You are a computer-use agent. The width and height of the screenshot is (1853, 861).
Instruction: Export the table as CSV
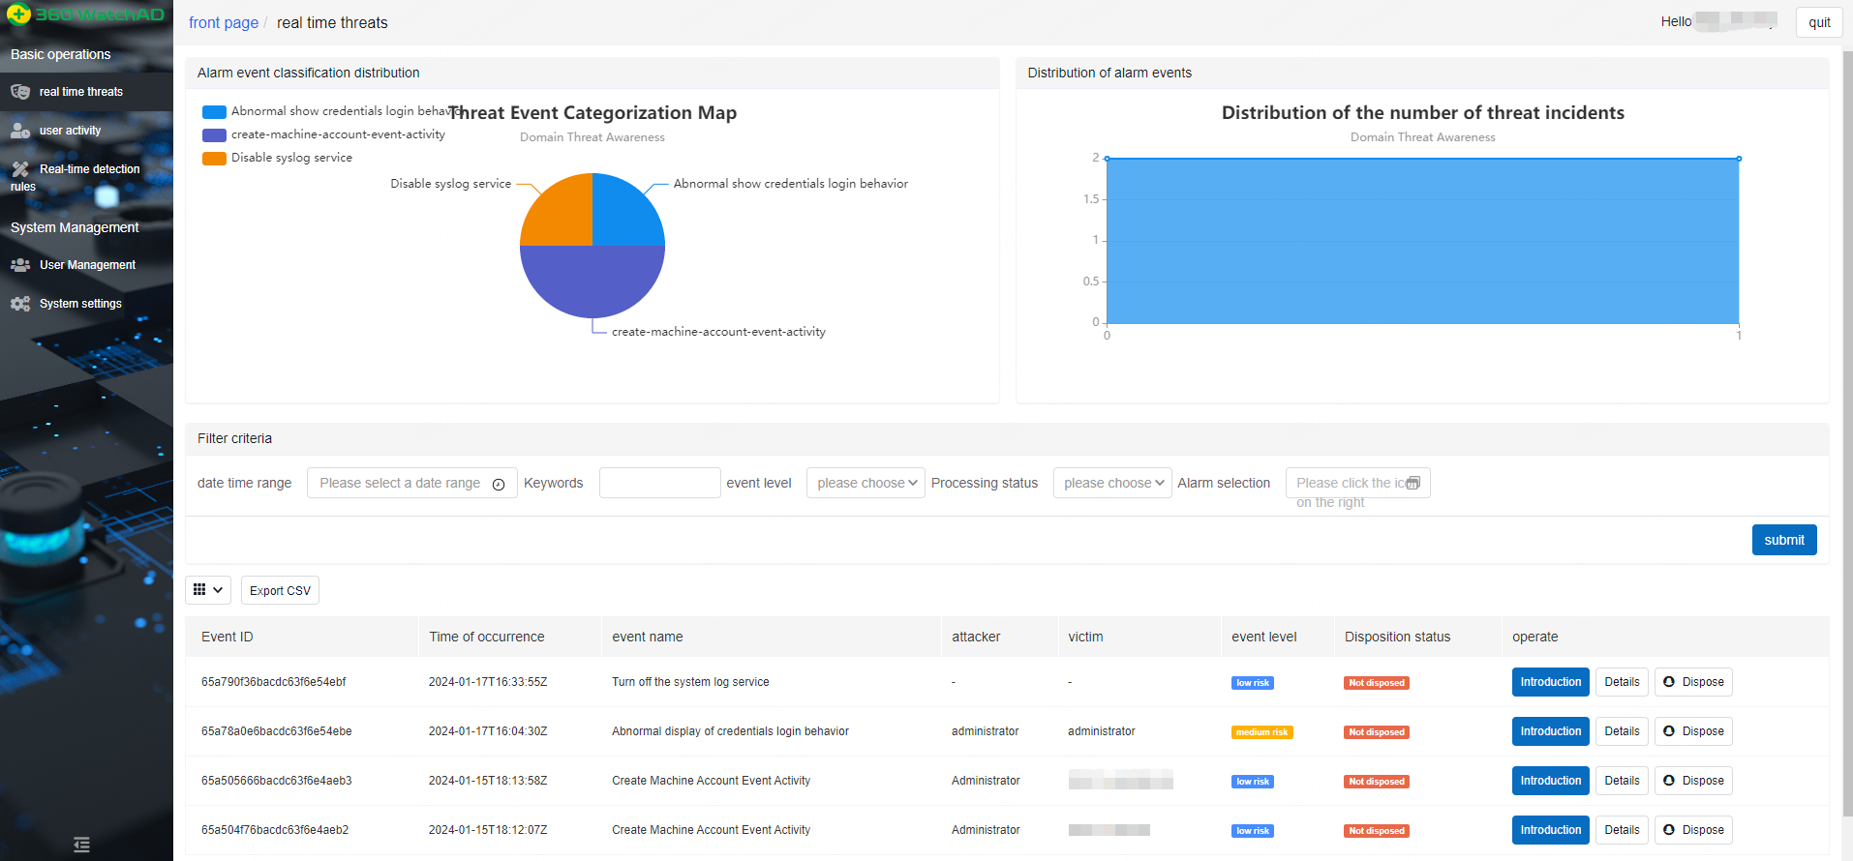pyautogui.click(x=280, y=590)
